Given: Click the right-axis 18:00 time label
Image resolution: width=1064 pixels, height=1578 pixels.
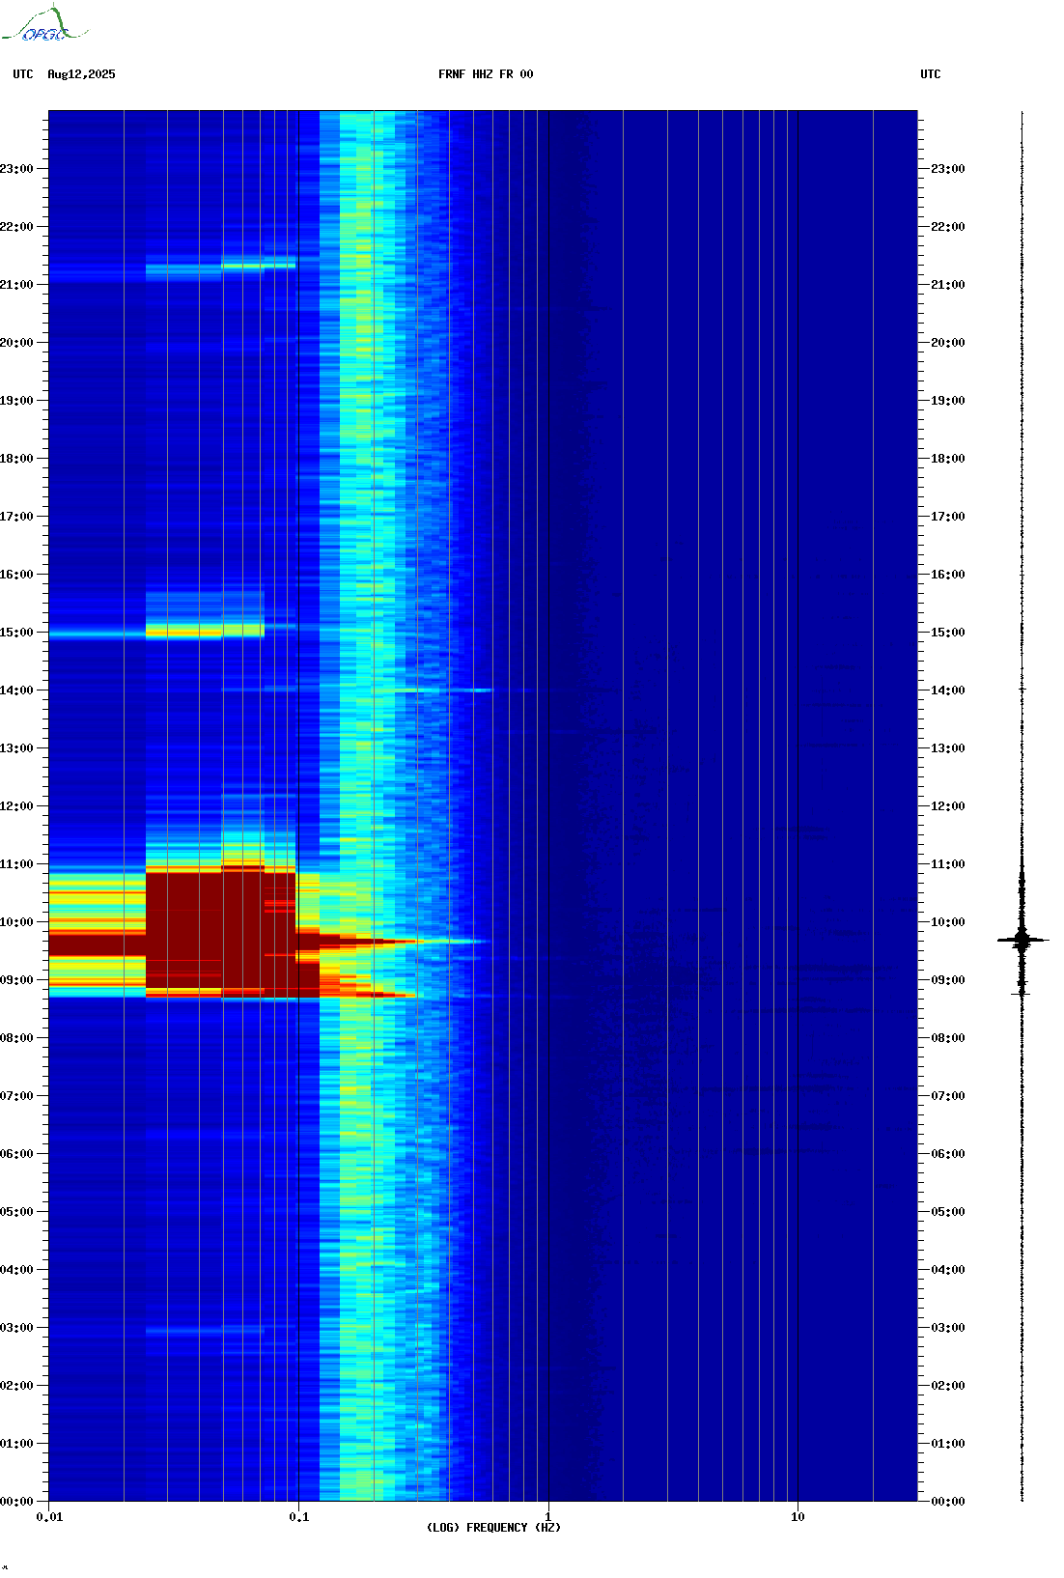Looking at the screenshot, I should point(948,459).
